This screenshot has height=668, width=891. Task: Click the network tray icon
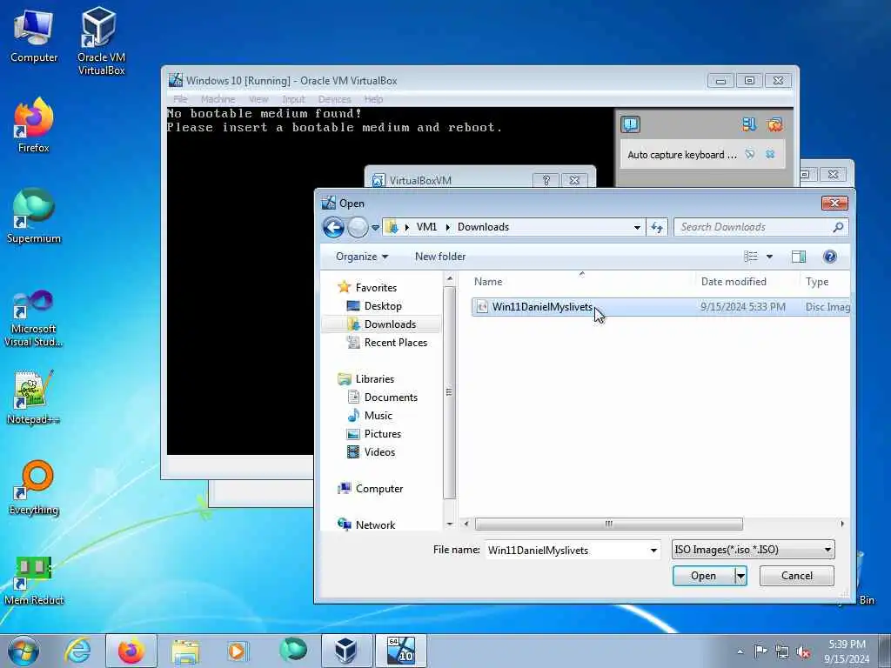782,651
